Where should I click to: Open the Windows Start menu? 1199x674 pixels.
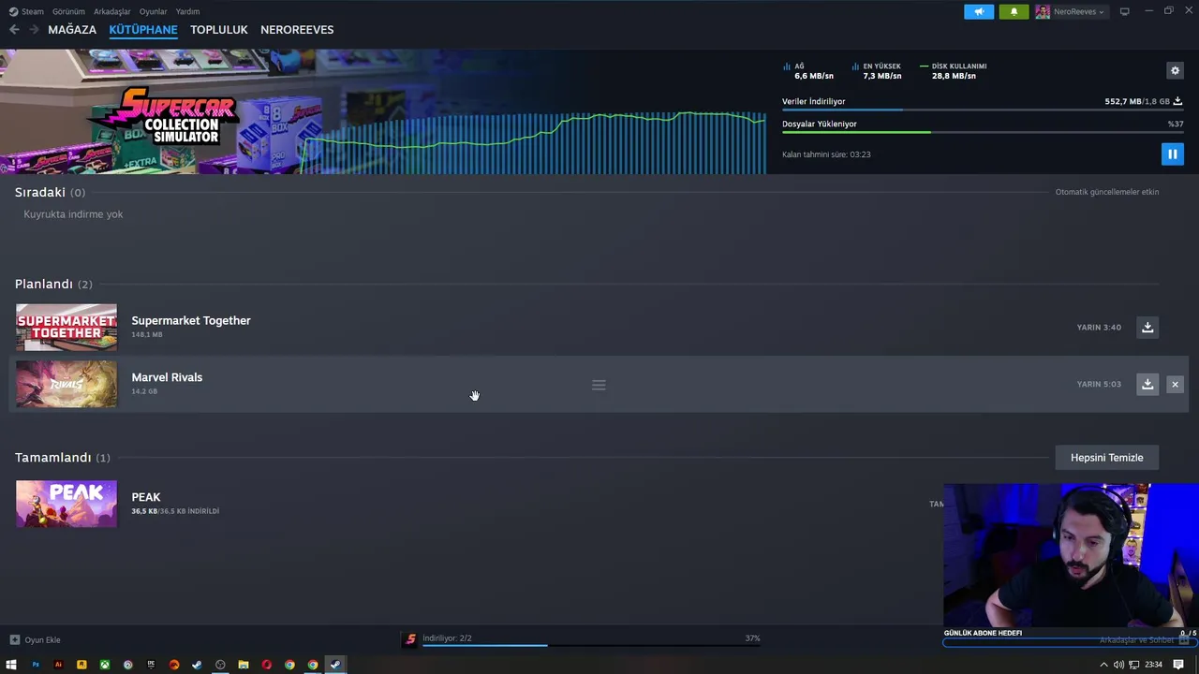12,665
